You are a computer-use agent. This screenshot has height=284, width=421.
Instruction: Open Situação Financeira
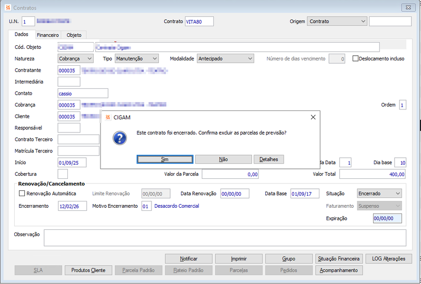338,259
